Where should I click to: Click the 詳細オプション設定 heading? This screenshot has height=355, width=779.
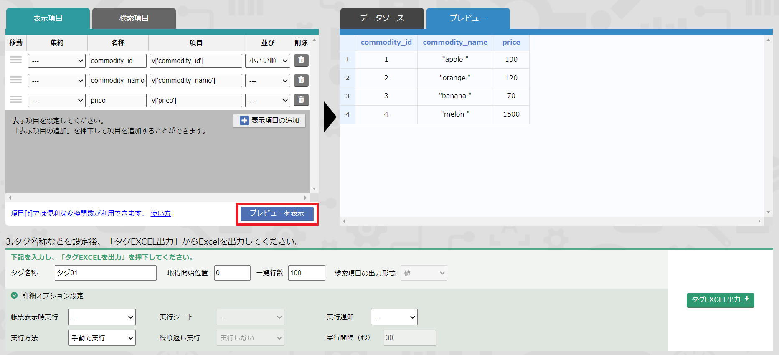pyautogui.click(x=53, y=296)
